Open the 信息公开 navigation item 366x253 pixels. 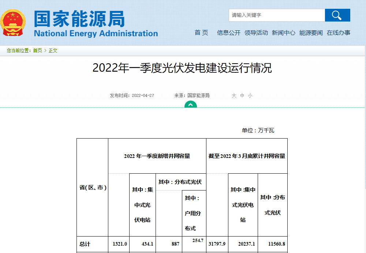(229, 33)
